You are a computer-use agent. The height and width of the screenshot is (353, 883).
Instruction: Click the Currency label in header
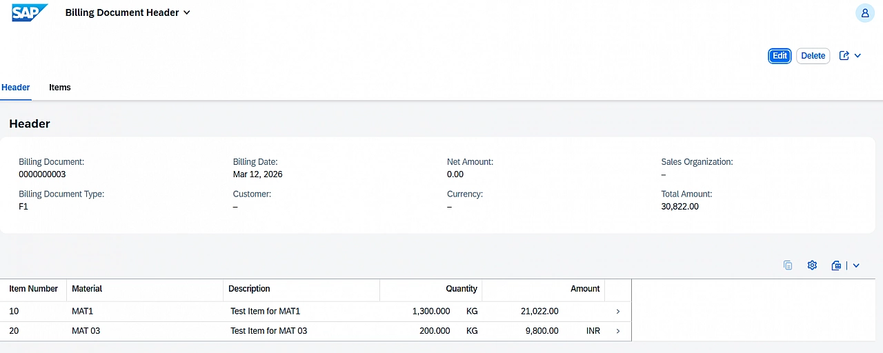[x=465, y=194]
